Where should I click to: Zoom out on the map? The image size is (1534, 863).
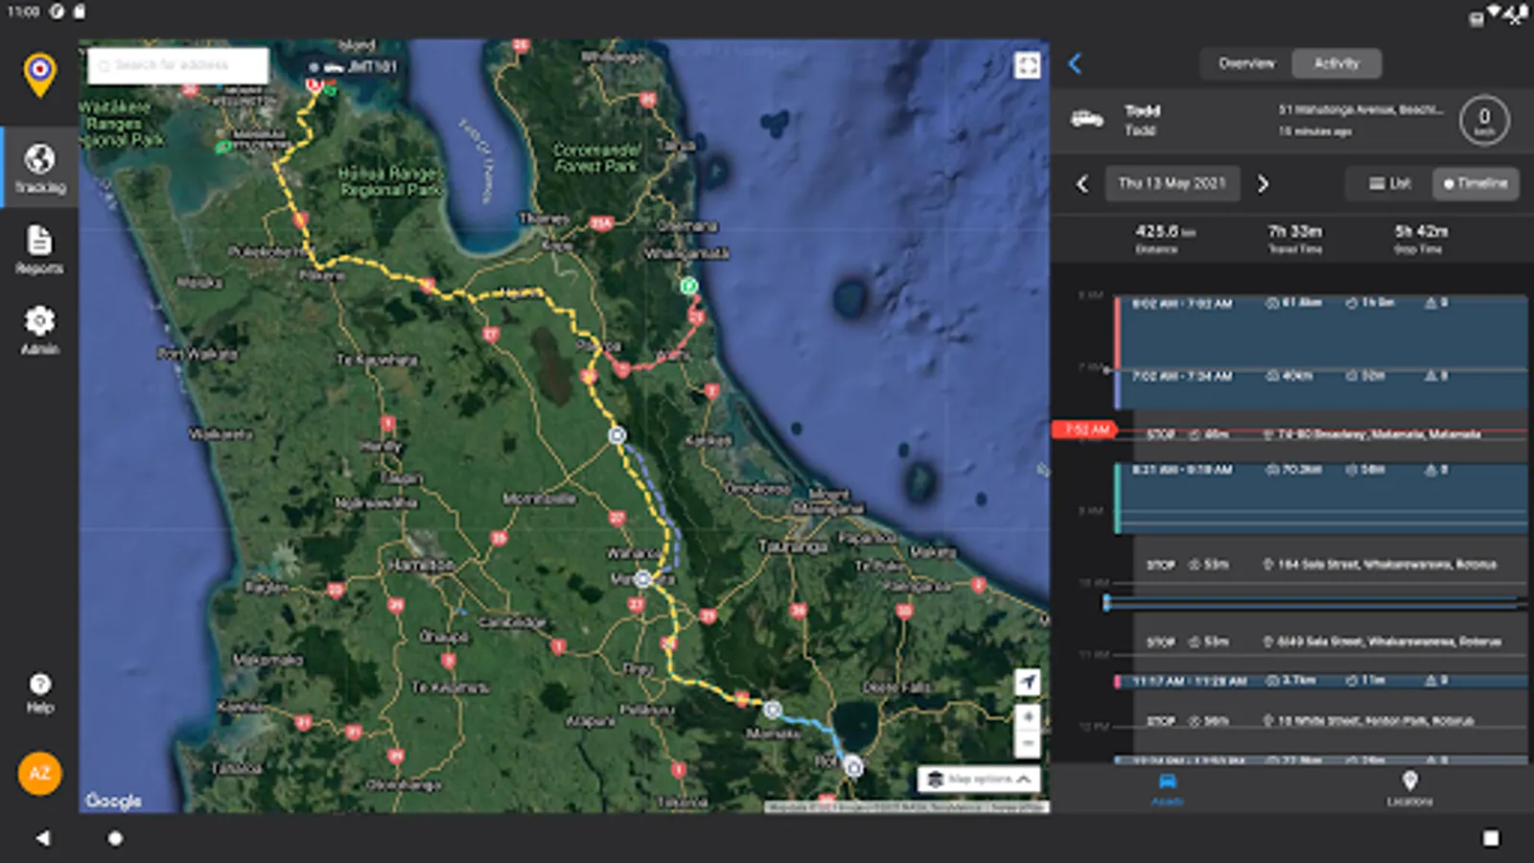[1027, 744]
